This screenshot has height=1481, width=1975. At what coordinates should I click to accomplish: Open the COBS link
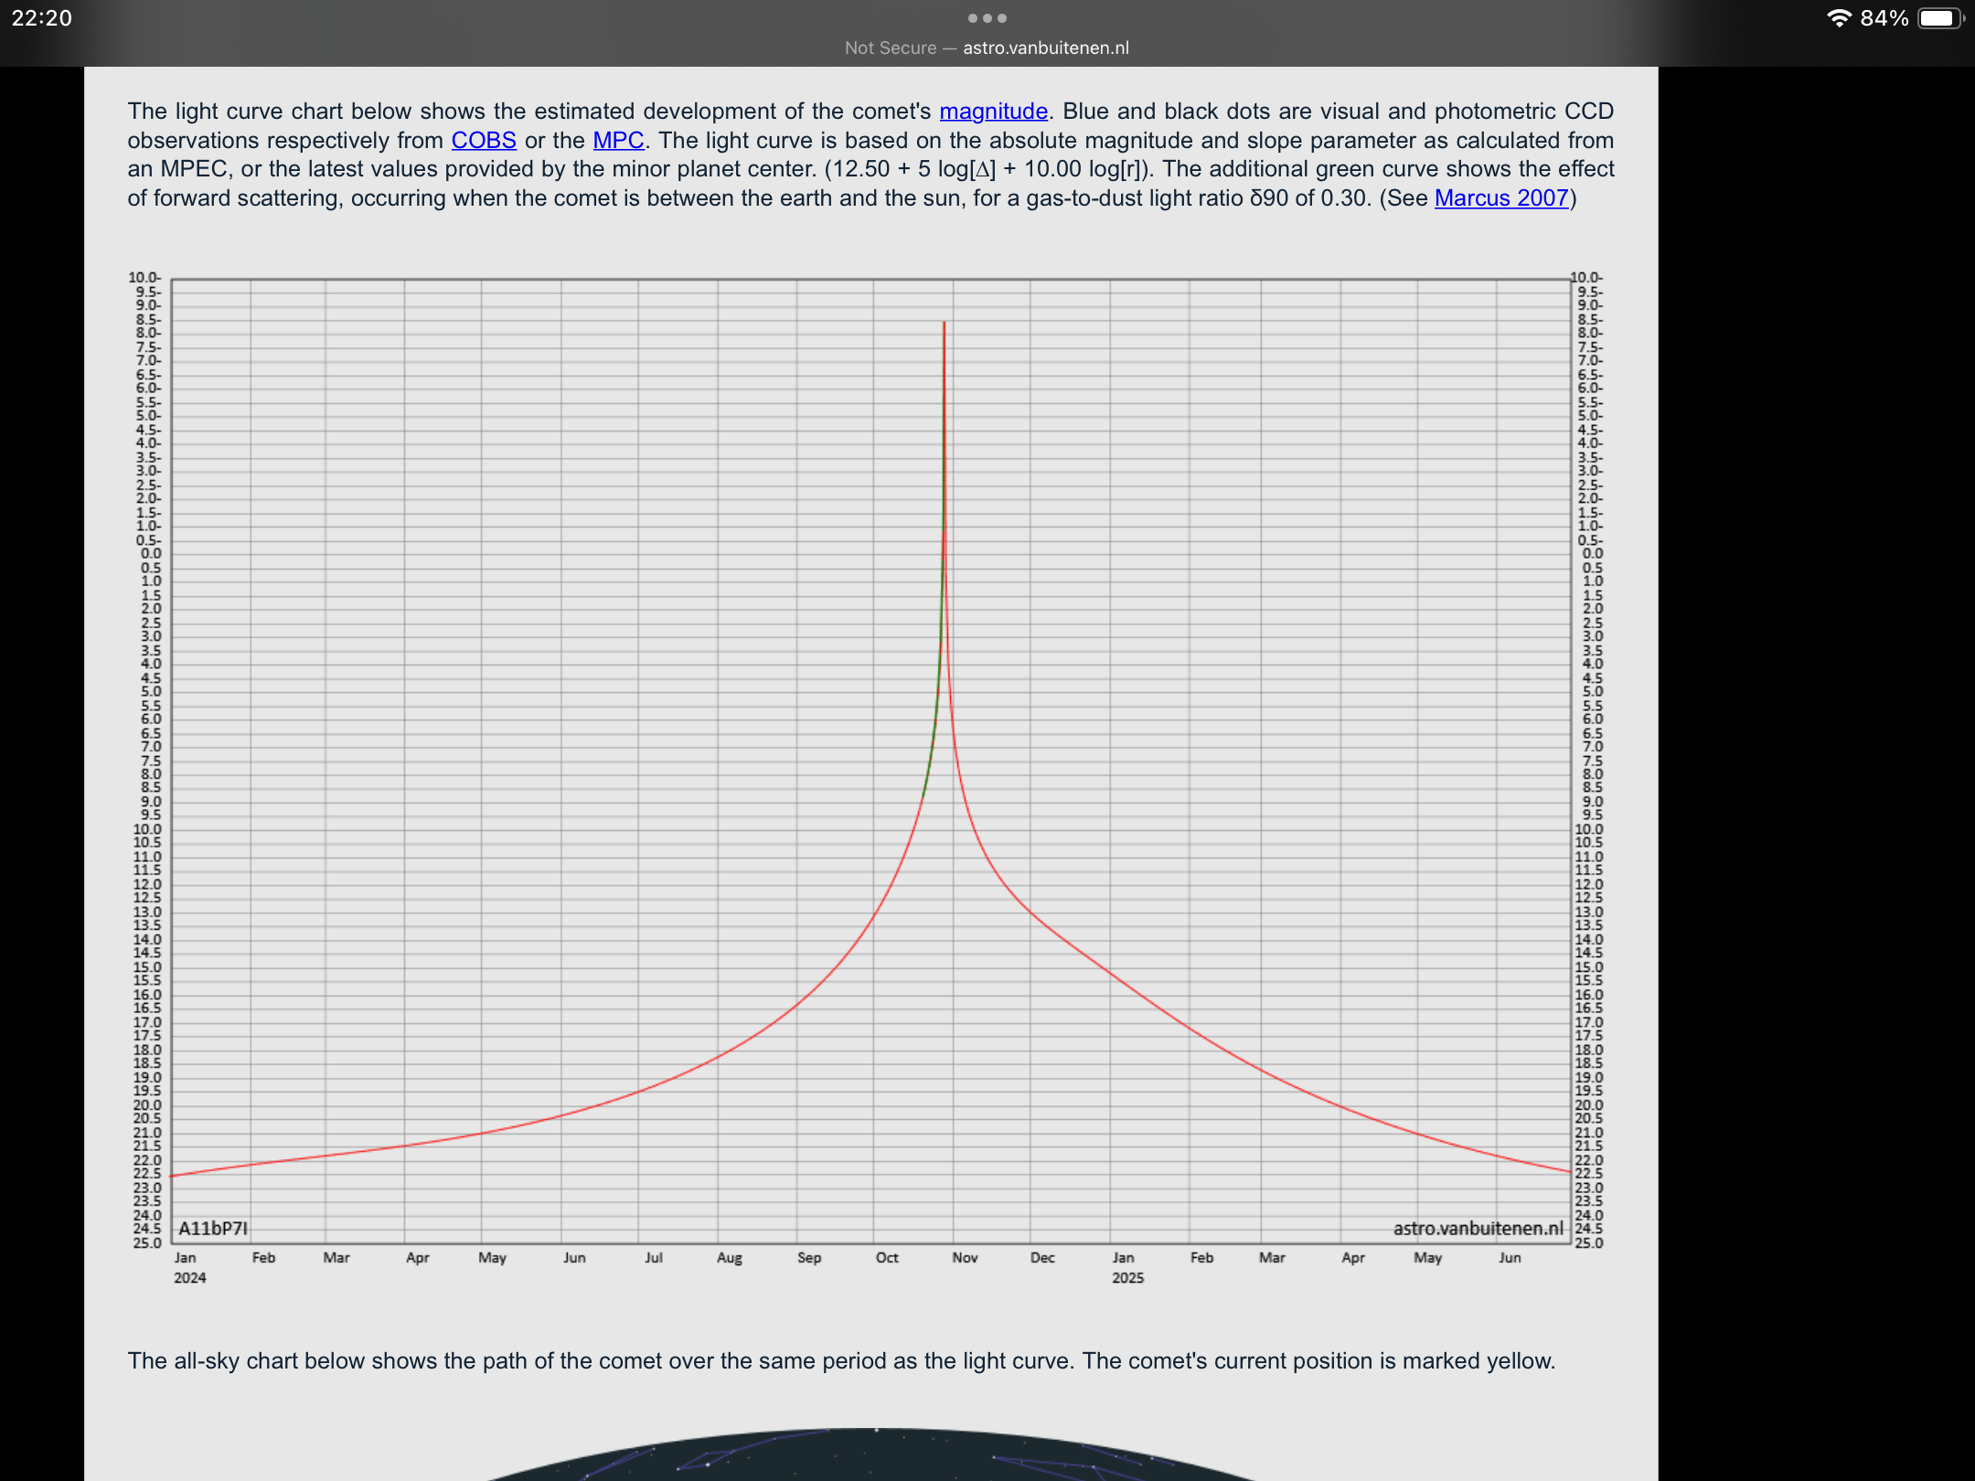483,141
